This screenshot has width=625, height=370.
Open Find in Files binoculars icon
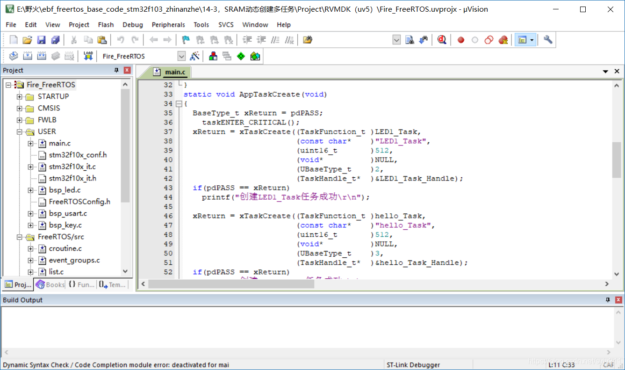tap(308, 40)
